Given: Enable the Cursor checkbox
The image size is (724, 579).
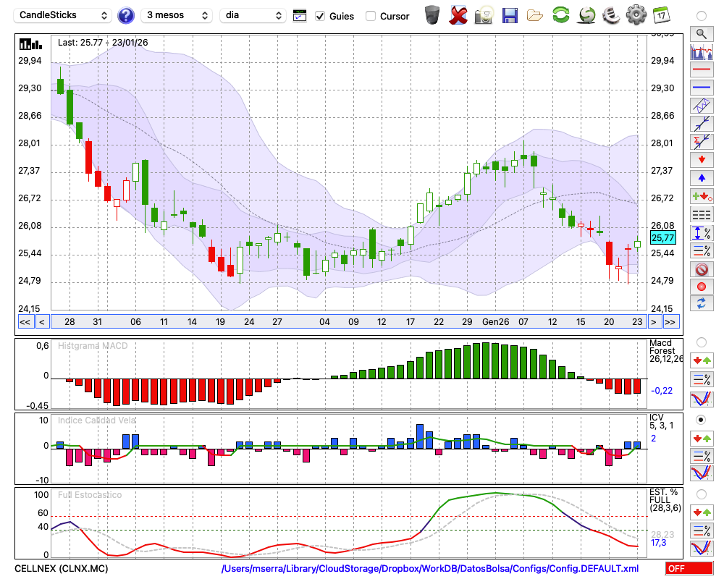Looking at the screenshot, I should coord(371,16).
